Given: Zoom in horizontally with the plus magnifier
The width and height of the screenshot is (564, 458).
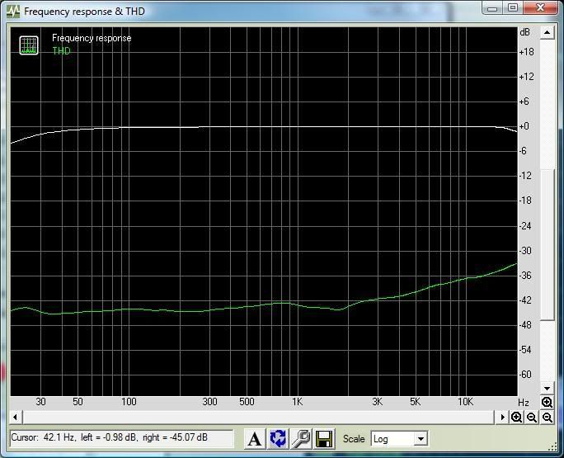Looking at the screenshot, I should (x=517, y=418).
